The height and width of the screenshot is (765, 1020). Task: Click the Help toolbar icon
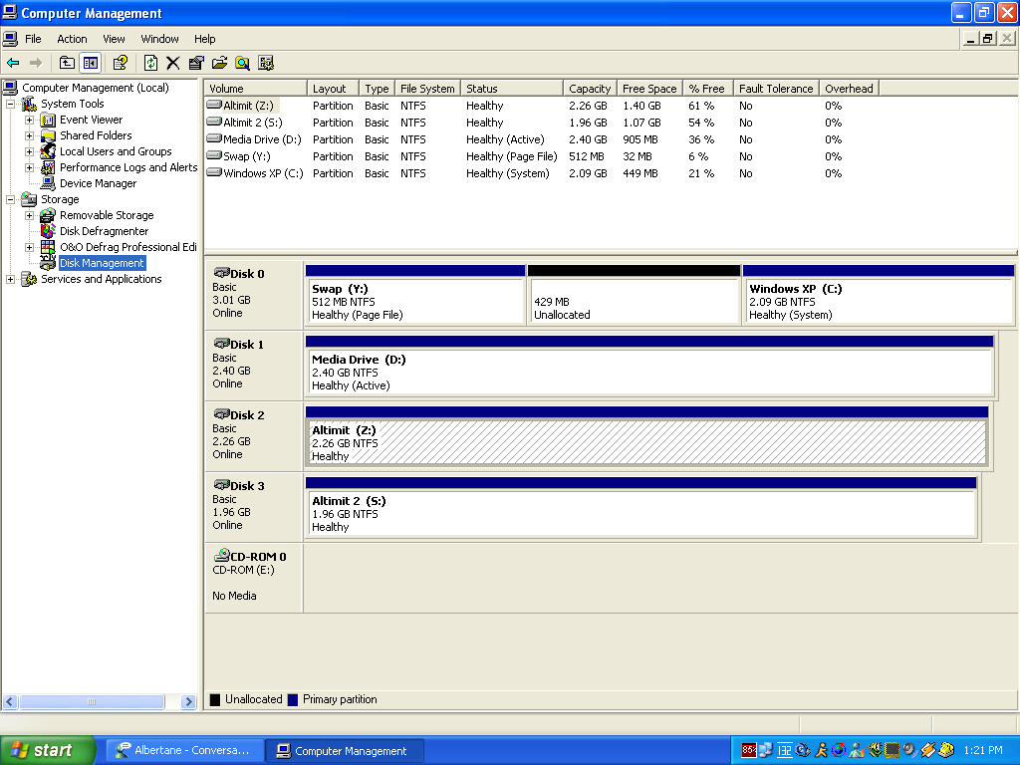coord(120,63)
